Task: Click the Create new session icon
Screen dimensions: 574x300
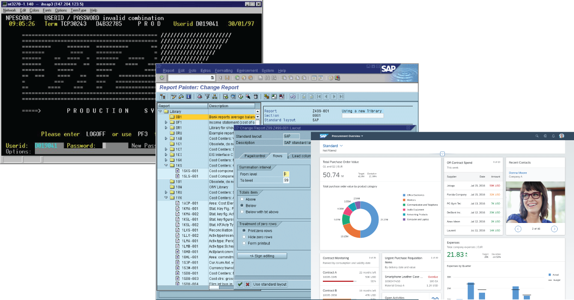Action: pos(314,78)
